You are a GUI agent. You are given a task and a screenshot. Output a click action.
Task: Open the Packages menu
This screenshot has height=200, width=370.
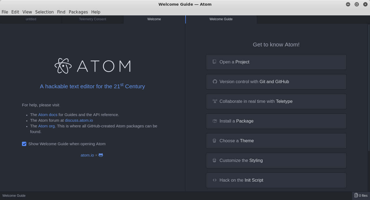(x=78, y=12)
